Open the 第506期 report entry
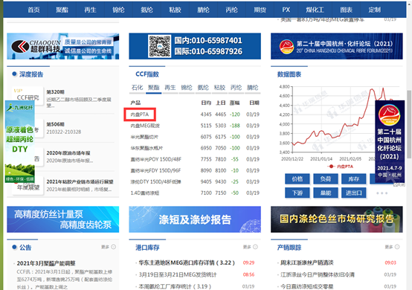The width and height of the screenshot is (412, 290). point(56,124)
